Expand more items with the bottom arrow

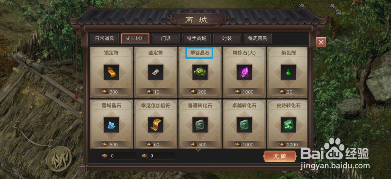(198, 151)
